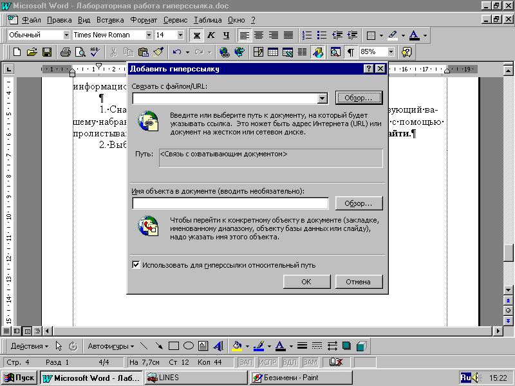
Task: Print the document using the printer icon
Action: click(66, 52)
